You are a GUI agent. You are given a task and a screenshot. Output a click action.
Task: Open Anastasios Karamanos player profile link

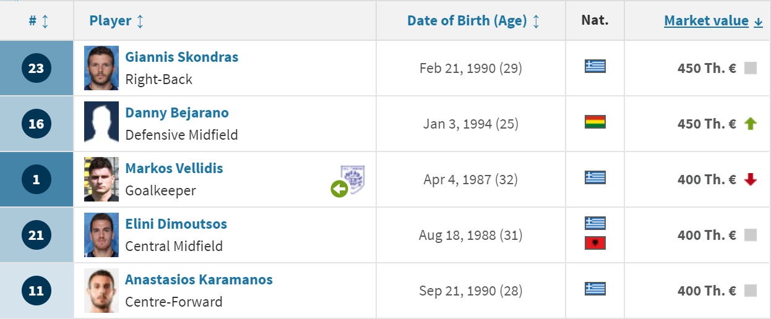click(199, 279)
